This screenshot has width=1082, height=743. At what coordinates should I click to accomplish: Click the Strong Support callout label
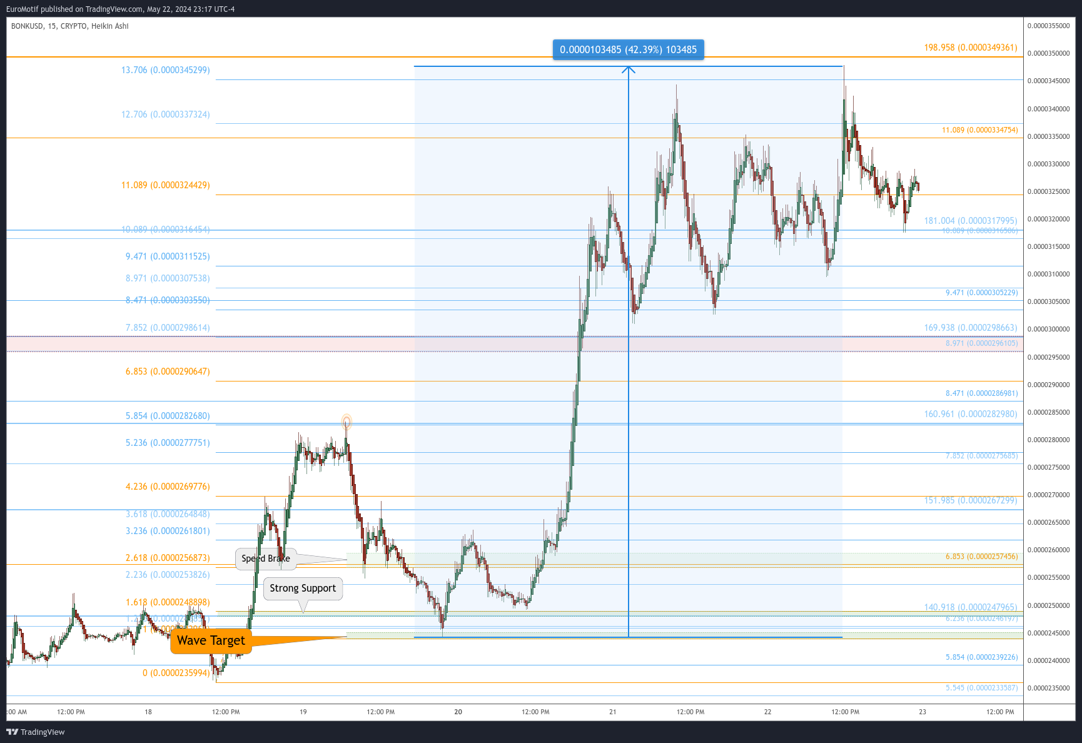point(303,588)
